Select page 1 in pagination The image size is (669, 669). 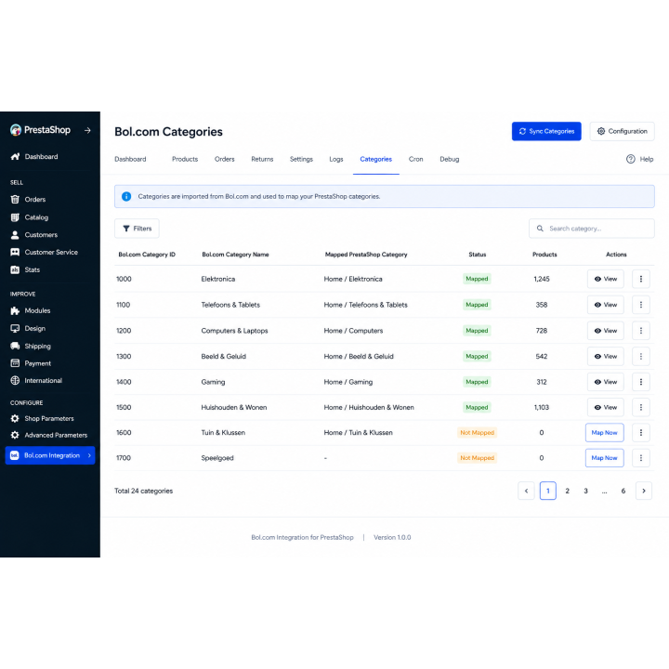[548, 491]
